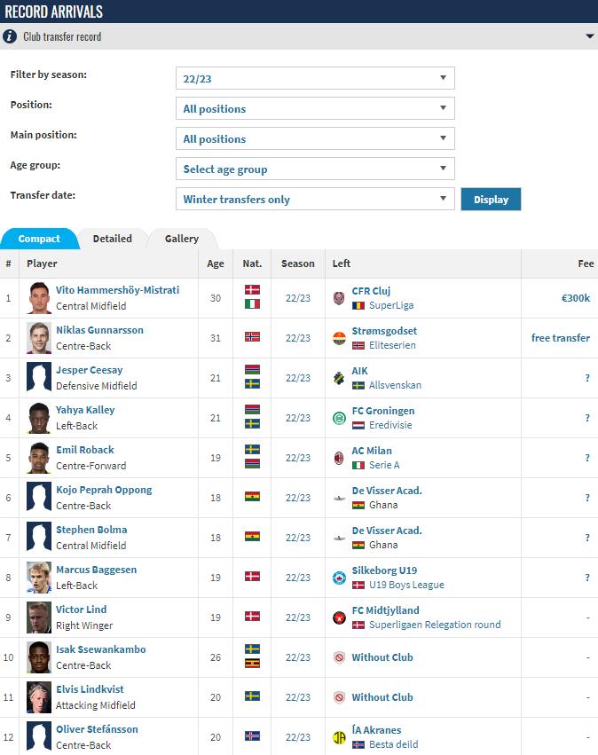
Task: Collapse the Club transfer record panel arrow
Action: [589, 36]
